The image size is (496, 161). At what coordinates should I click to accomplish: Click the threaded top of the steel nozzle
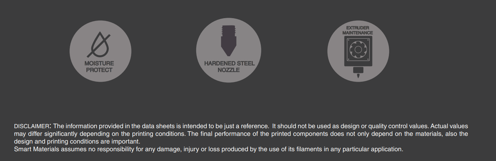click(x=229, y=30)
